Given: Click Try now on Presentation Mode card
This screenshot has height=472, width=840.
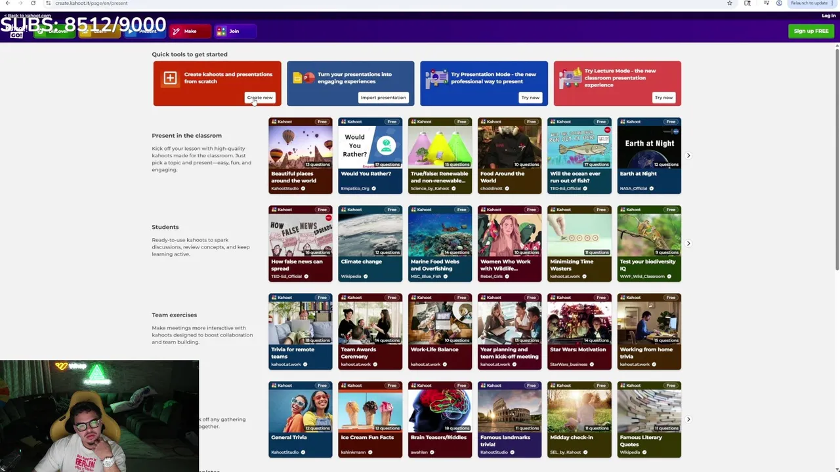Looking at the screenshot, I should tap(530, 98).
